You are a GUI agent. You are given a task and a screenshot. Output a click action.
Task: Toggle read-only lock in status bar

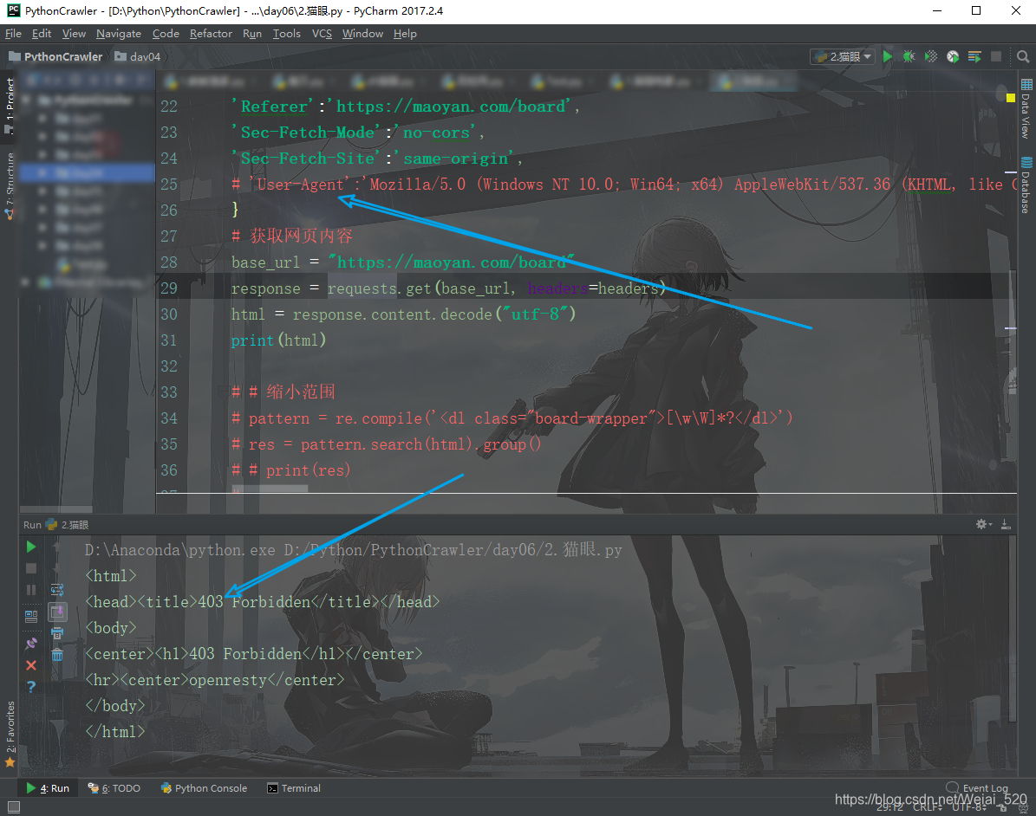pyautogui.click(x=1003, y=806)
